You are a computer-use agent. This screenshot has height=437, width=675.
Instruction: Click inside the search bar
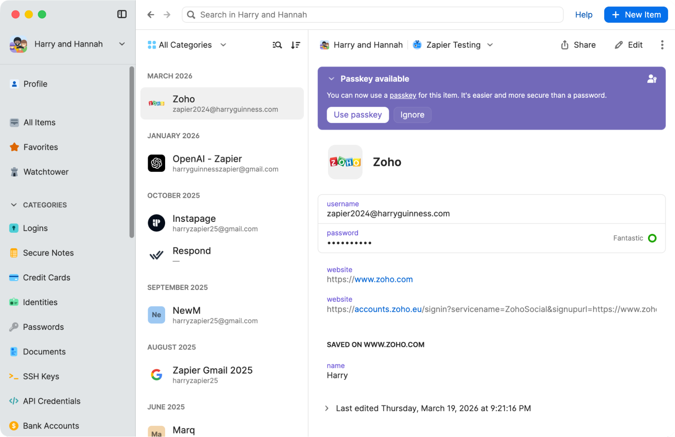[x=371, y=14]
